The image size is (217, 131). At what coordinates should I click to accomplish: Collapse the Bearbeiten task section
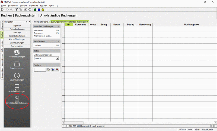pos(58,41)
